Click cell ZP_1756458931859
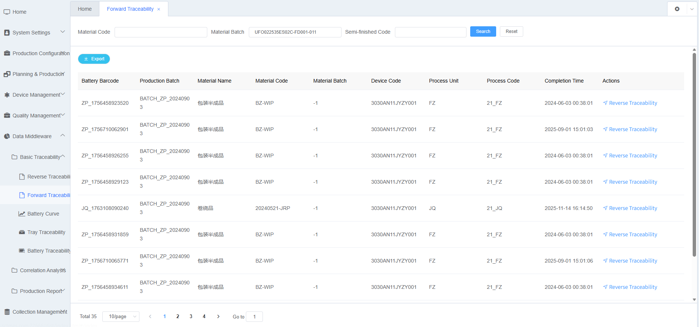This screenshot has height=327, width=699. coord(105,234)
